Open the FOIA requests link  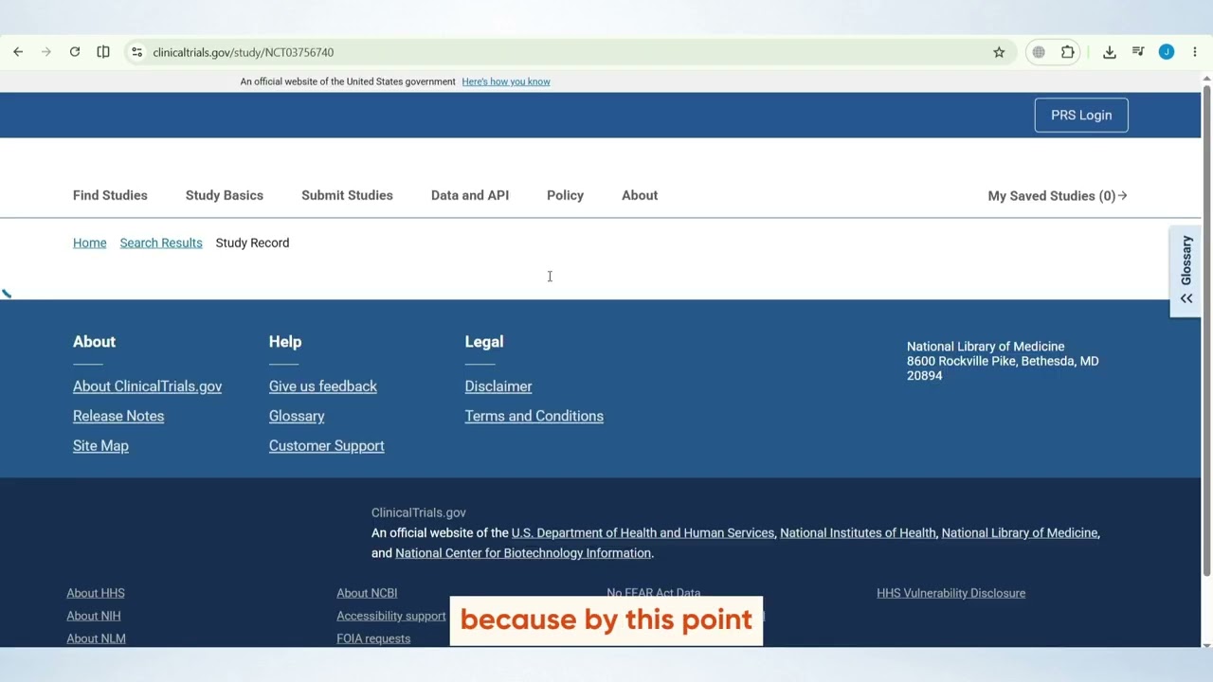373,638
